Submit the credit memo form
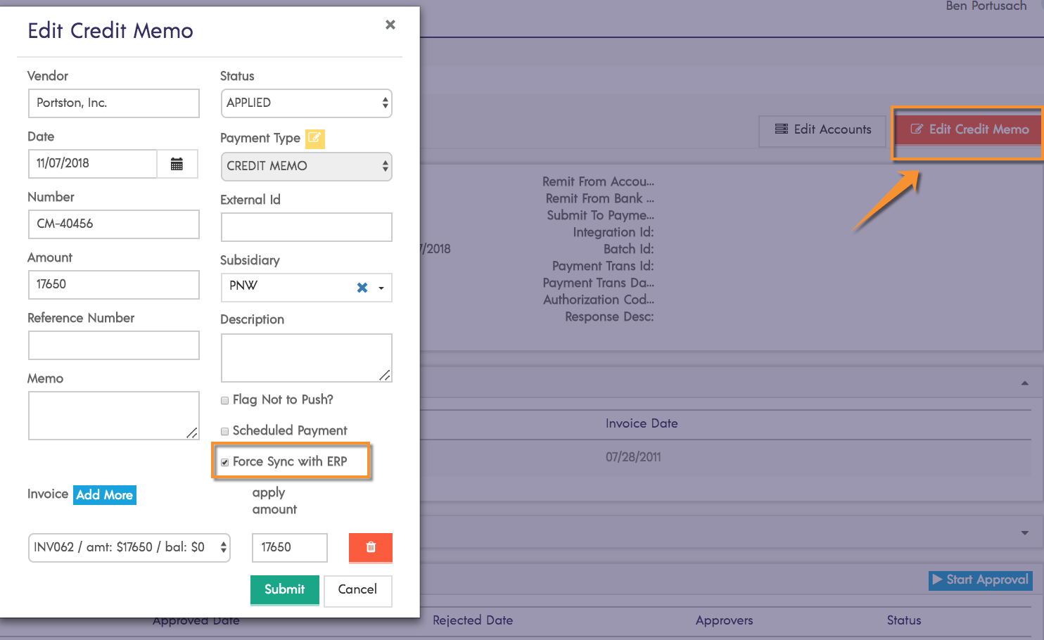Screen dimensions: 1044x640 (x=284, y=589)
